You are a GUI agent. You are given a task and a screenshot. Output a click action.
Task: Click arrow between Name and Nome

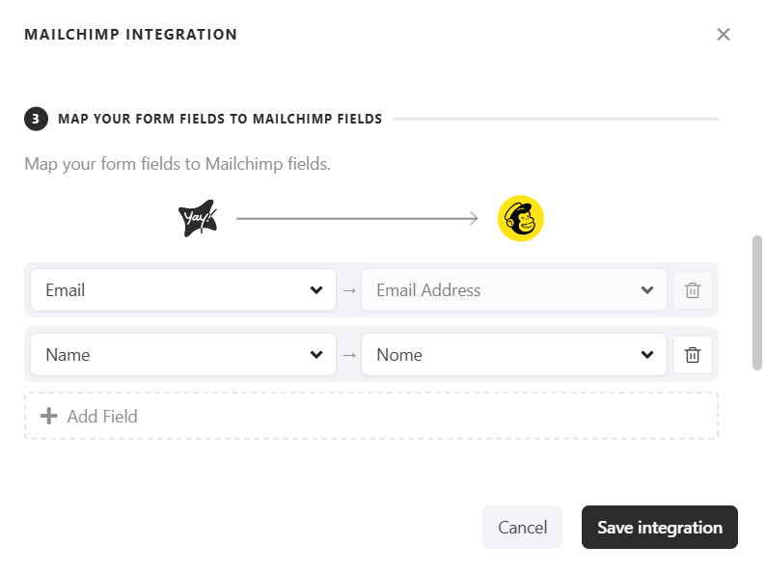point(348,355)
